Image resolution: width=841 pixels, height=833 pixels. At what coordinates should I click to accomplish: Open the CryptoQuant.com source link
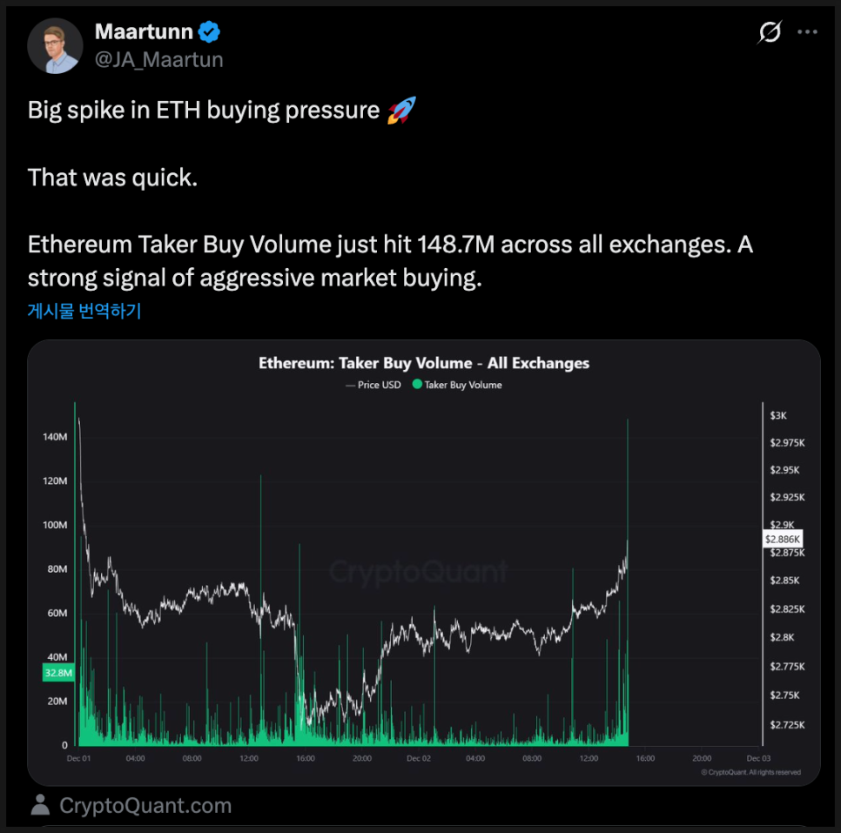click(145, 805)
